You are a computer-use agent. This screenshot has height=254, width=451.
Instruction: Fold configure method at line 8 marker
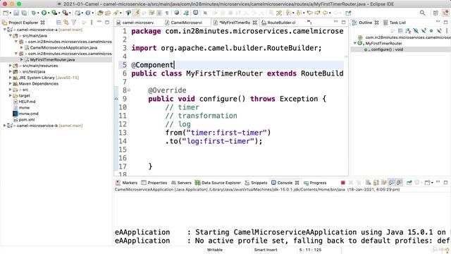click(x=129, y=90)
